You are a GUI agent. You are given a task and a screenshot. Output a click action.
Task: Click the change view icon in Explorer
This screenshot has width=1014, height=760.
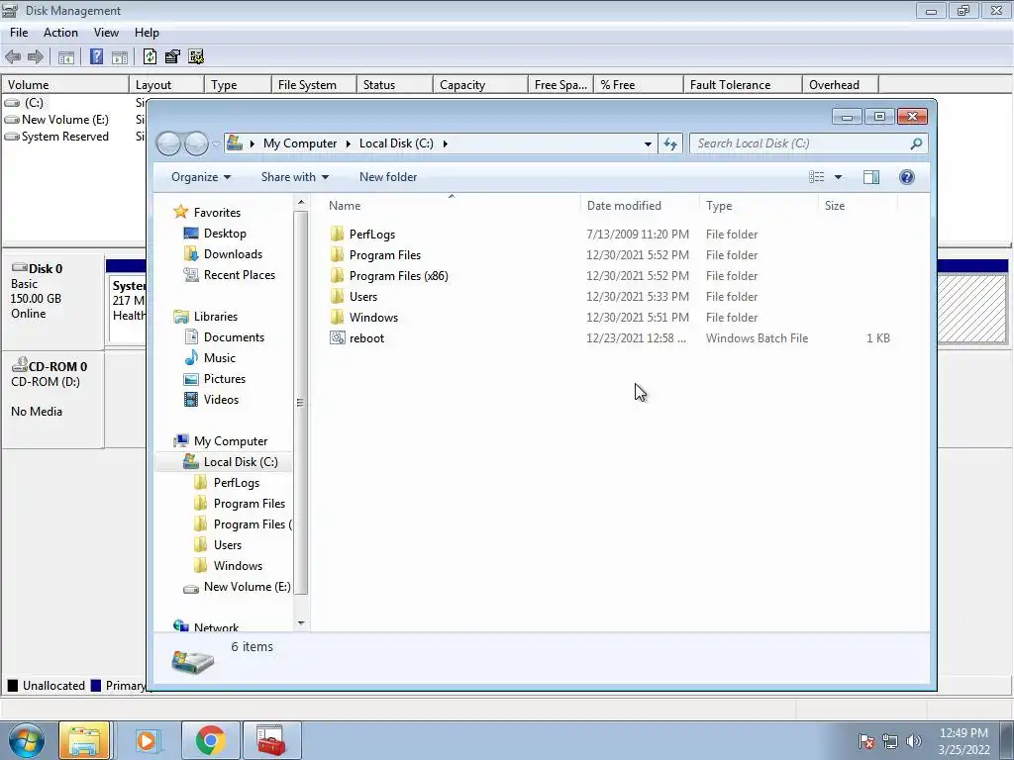(817, 177)
